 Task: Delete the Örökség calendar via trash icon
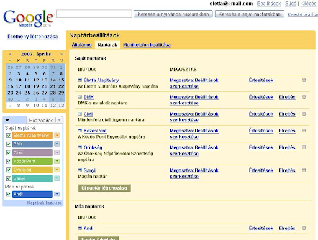[x=304, y=147]
